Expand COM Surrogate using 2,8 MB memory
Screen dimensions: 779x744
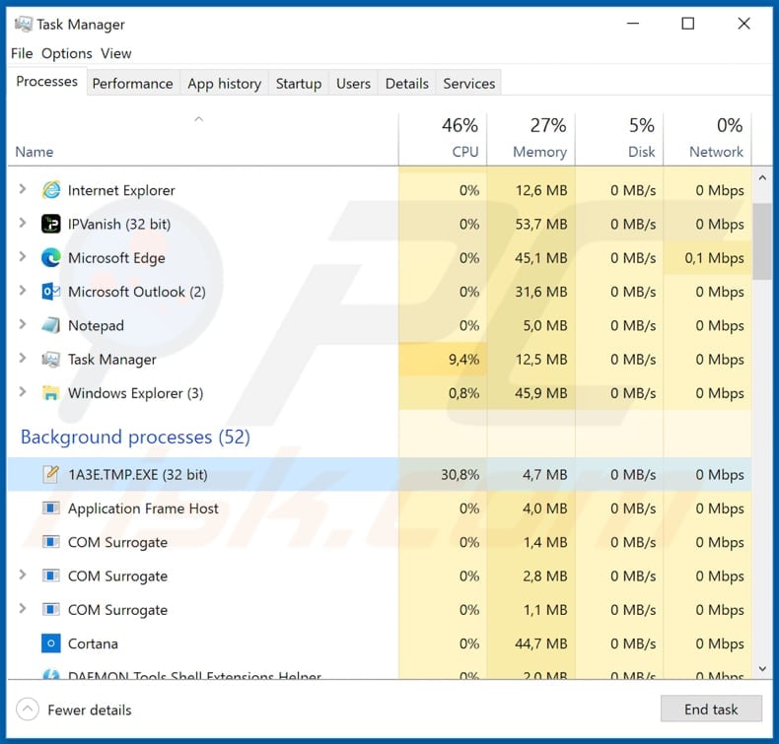point(23,575)
